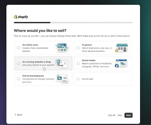Check the Online marketplaces checkbox
The width and height of the screenshot is (151, 125).
pyautogui.click(x=19, y=79)
